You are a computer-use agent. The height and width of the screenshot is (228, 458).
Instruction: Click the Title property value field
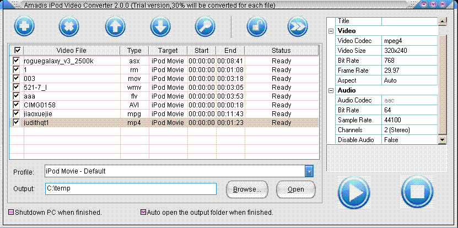(409, 21)
